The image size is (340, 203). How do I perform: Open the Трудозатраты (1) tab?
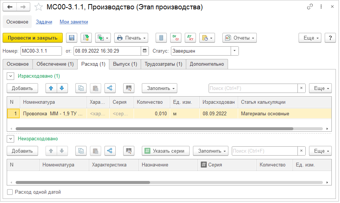(163, 64)
